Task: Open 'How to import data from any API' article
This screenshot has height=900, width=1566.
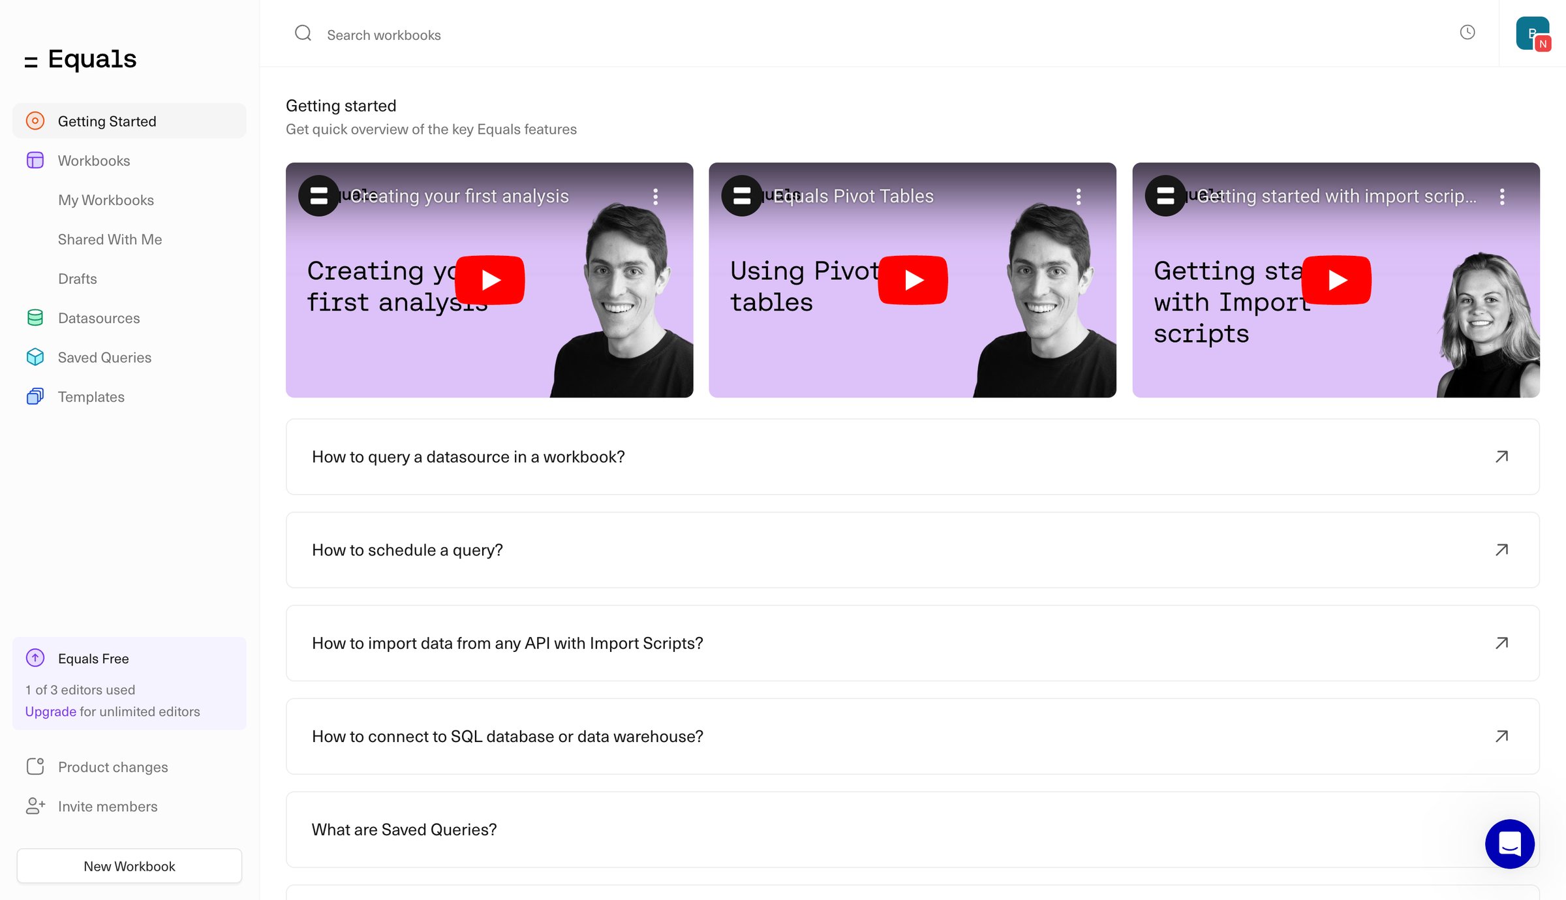Action: pyautogui.click(x=912, y=643)
